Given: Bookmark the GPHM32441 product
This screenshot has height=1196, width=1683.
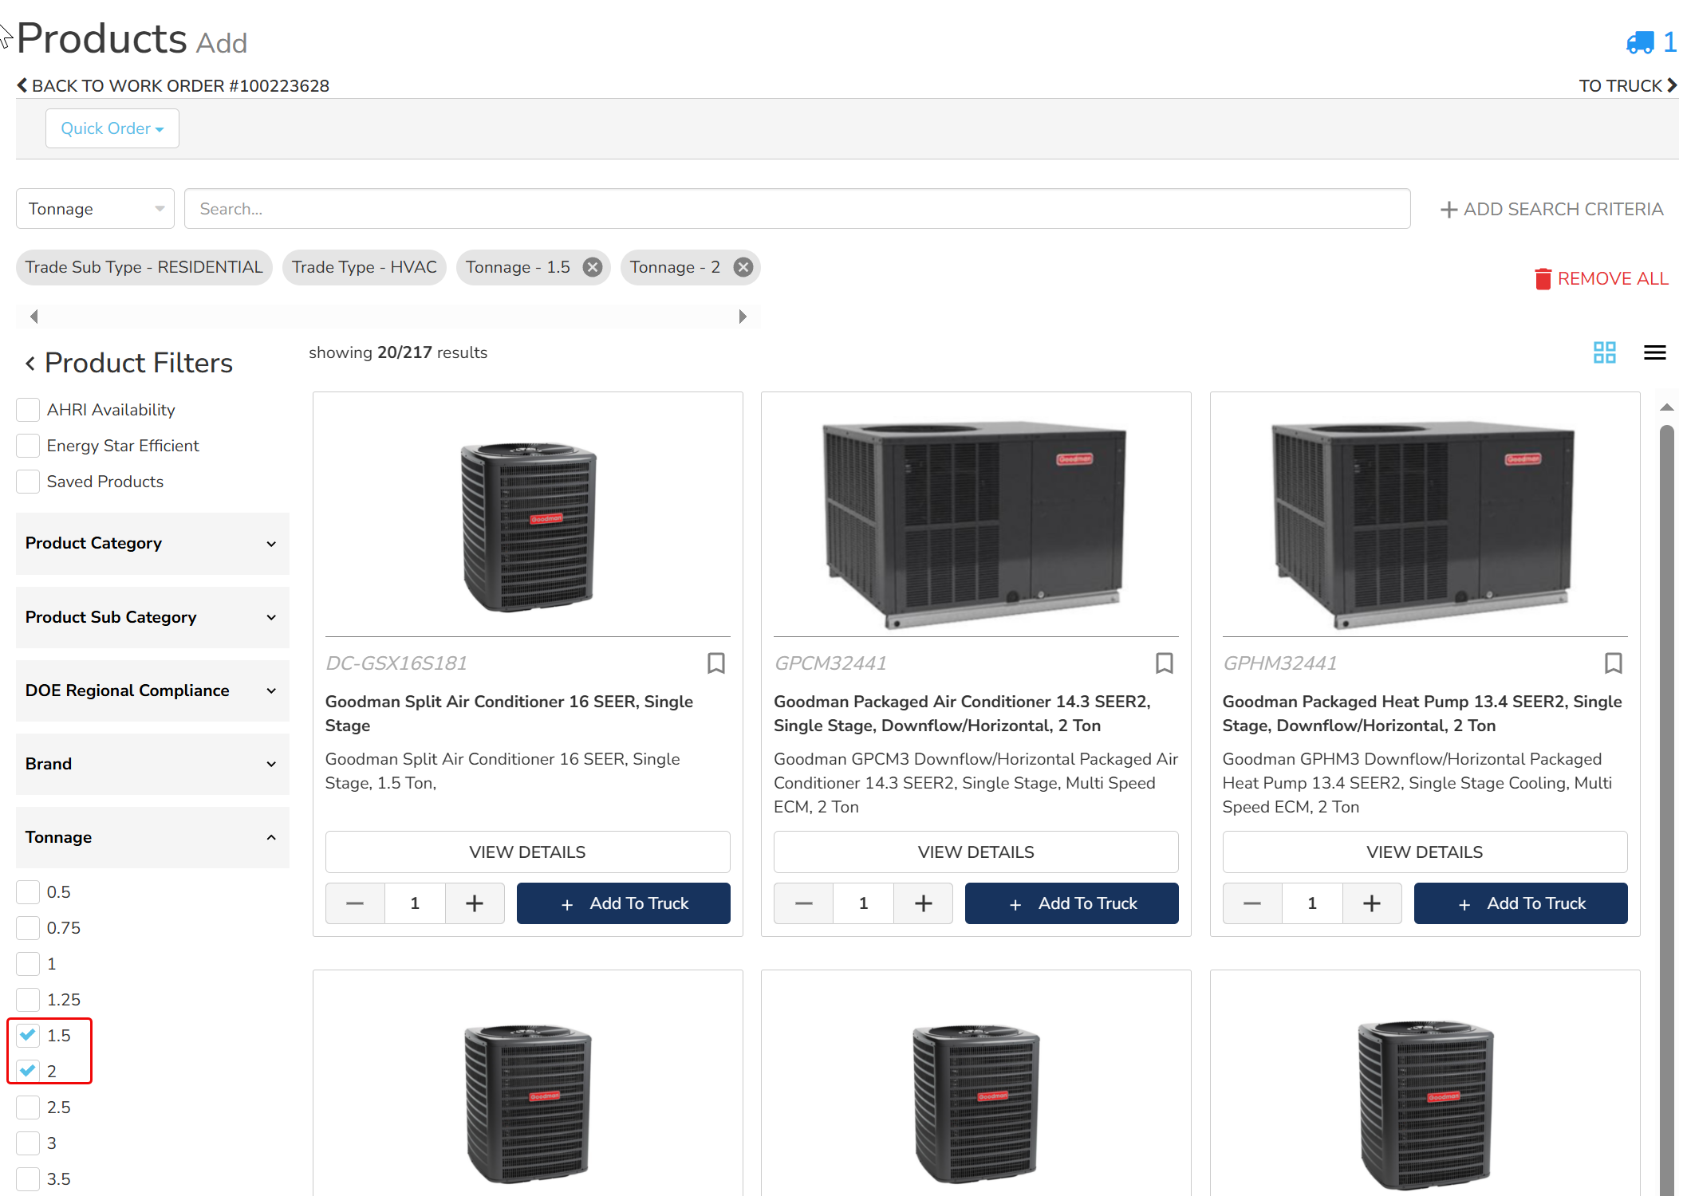Looking at the screenshot, I should click(x=1613, y=663).
